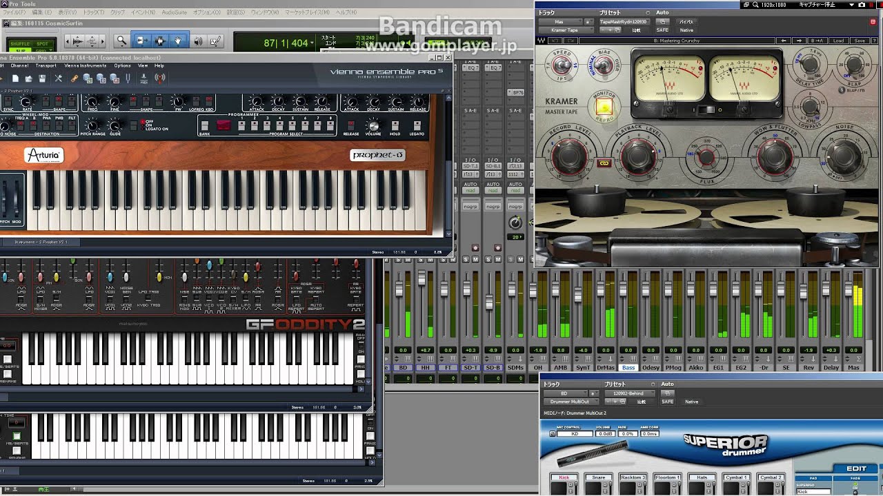Click the Volume knob on Prophet

[373, 125]
